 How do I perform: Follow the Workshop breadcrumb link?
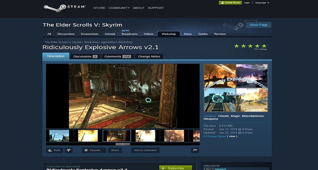click(x=91, y=42)
